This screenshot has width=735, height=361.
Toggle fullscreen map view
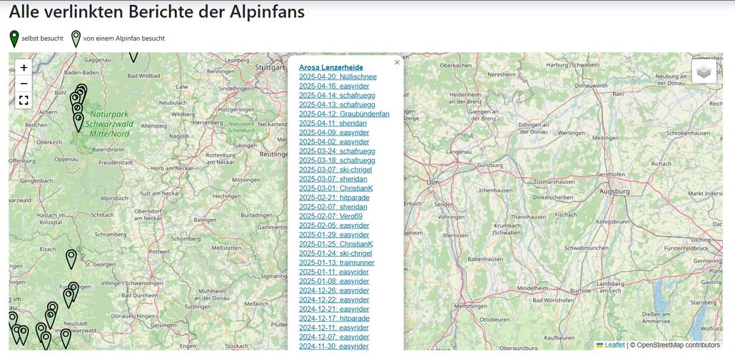(24, 100)
